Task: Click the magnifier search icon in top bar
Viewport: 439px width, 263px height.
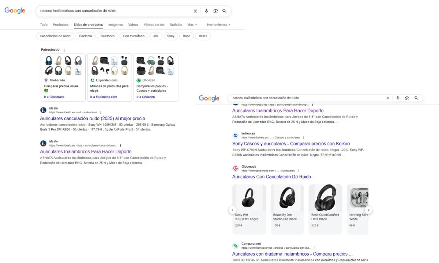Action: click(x=224, y=11)
